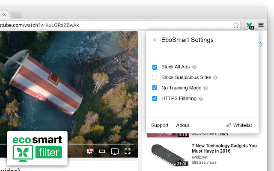
Task: Open the Support link
Action: pyautogui.click(x=160, y=125)
